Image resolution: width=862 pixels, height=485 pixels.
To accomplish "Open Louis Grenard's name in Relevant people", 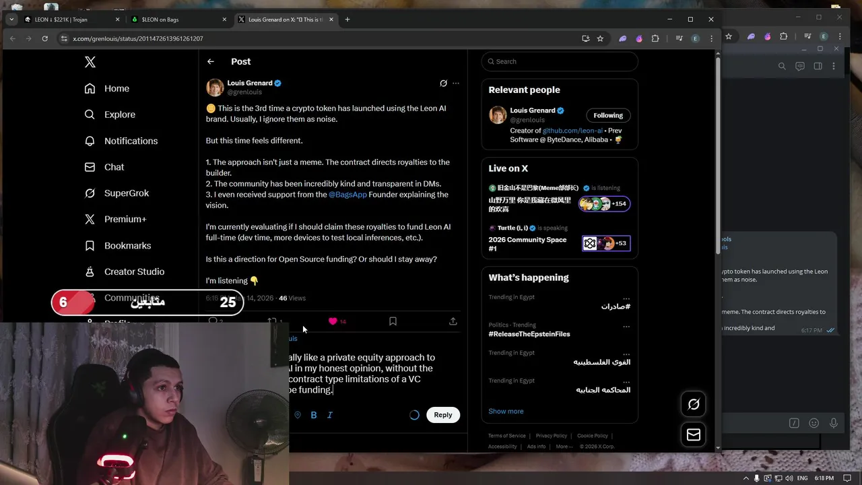I will pos(533,110).
